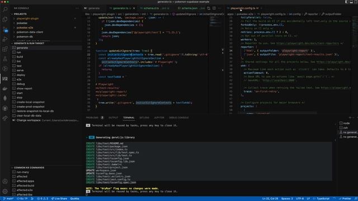Run restore-snapshot-to-local-db target

coord(35,111)
